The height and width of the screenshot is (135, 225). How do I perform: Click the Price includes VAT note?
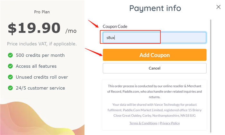point(42,44)
